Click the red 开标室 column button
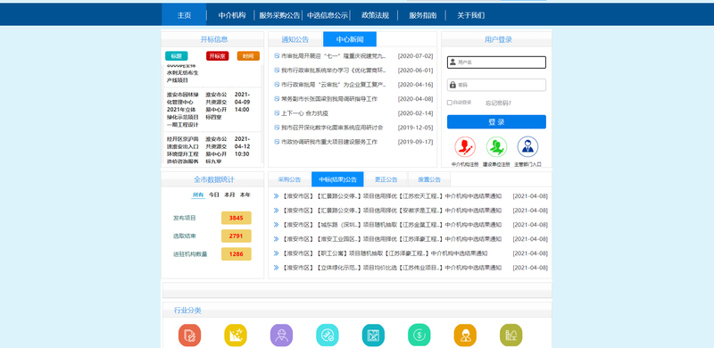 [217, 56]
